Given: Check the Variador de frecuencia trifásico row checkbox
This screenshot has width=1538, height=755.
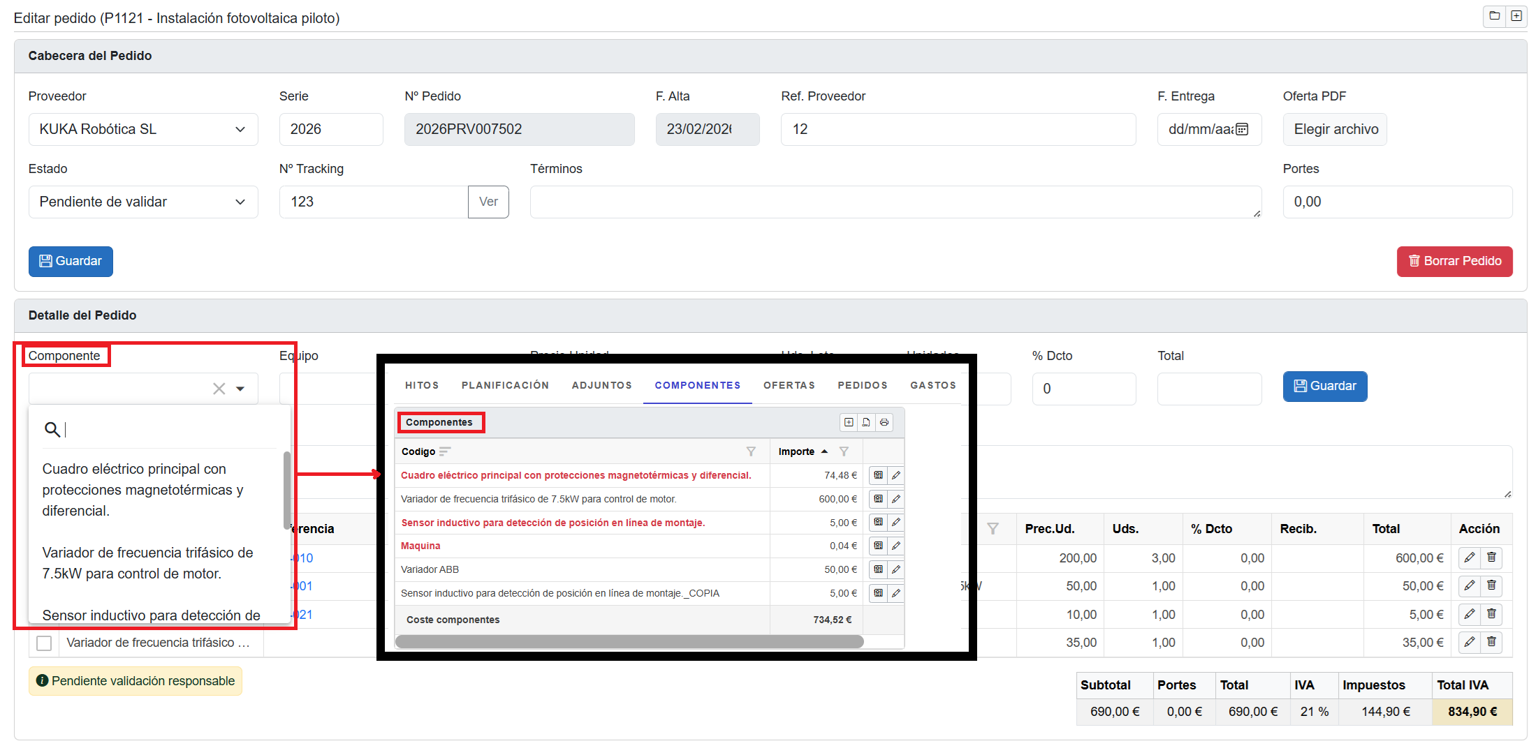Looking at the screenshot, I should [x=44, y=643].
